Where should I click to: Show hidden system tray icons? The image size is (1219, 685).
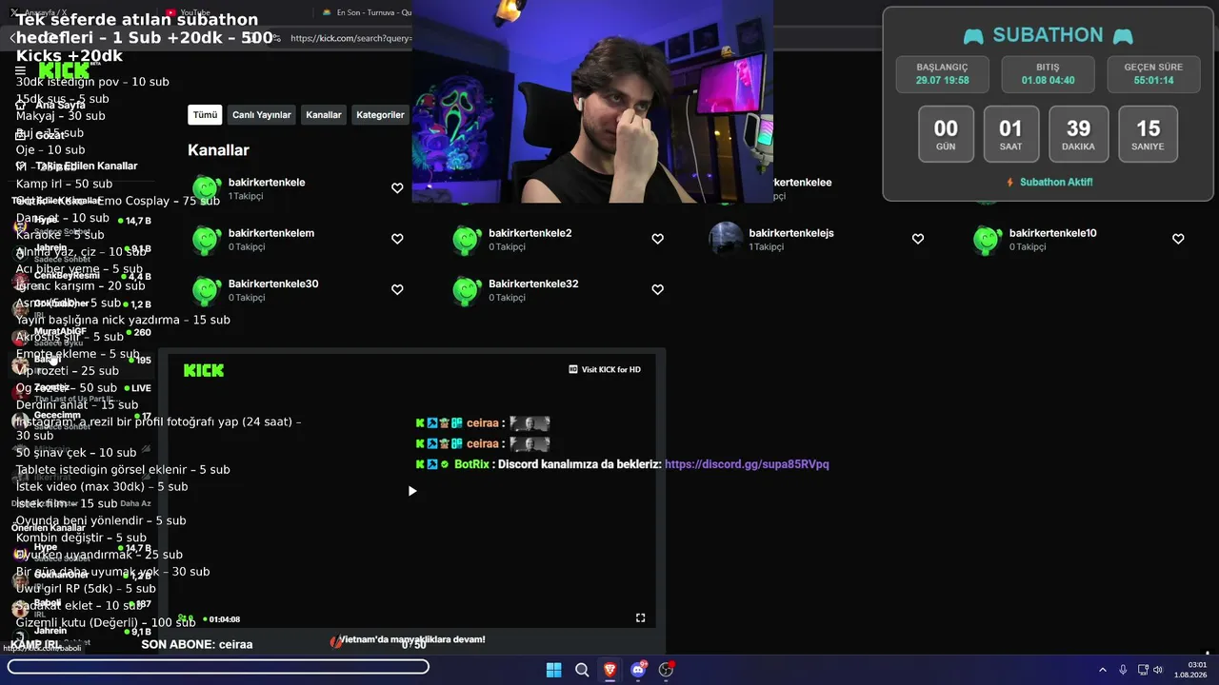click(x=1103, y=670)
